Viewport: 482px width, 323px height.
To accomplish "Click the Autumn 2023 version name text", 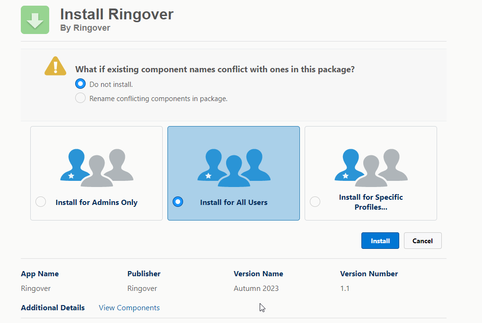I will pos(256,288).
